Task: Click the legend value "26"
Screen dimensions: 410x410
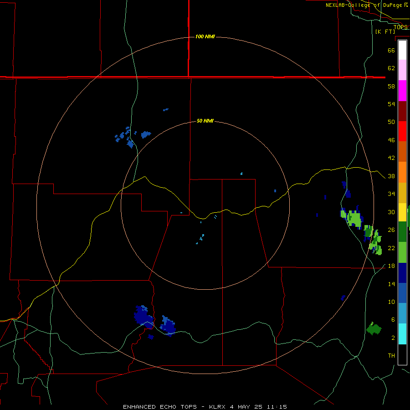Action: [391, 230]
